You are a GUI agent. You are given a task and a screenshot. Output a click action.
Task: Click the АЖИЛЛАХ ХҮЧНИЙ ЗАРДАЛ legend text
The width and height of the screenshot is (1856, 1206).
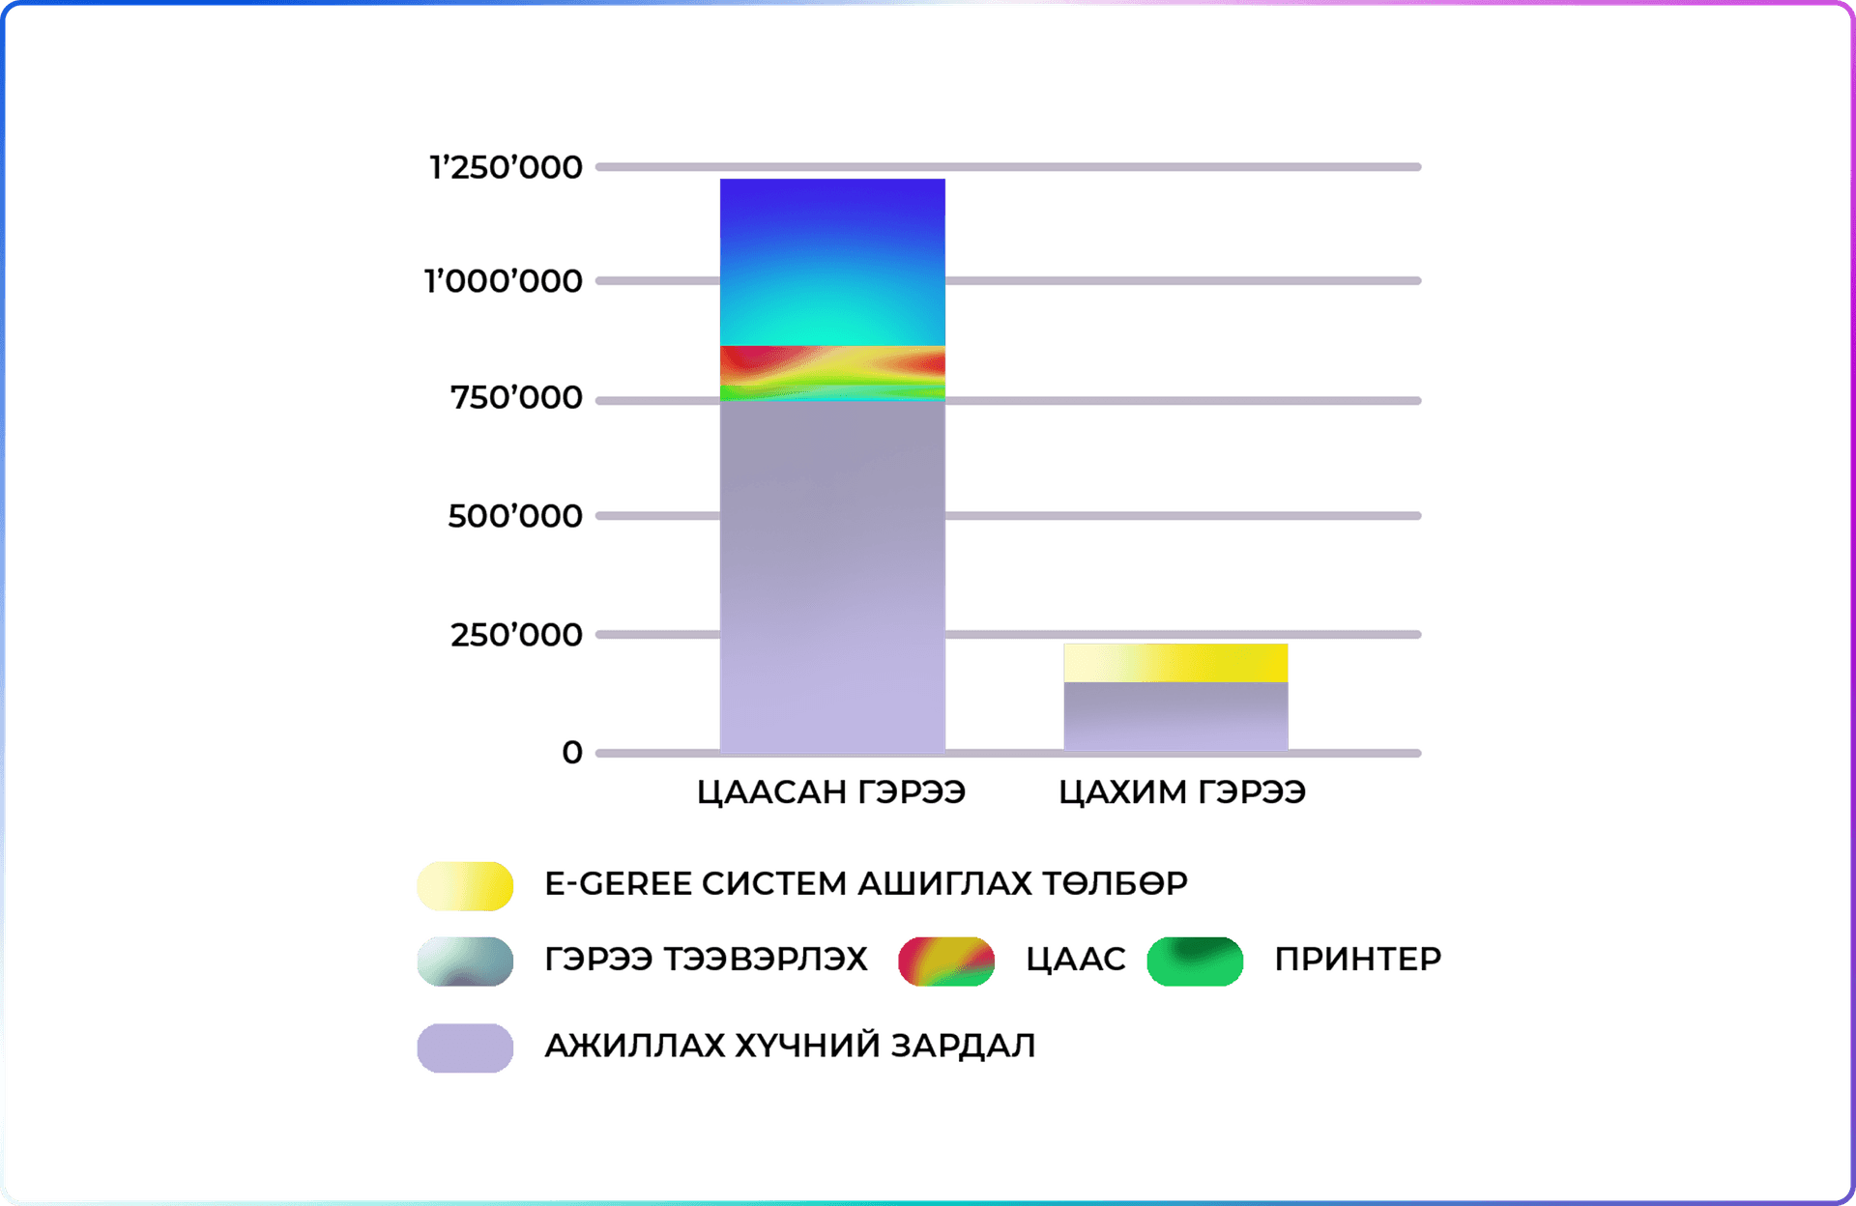coord(790,1046)
